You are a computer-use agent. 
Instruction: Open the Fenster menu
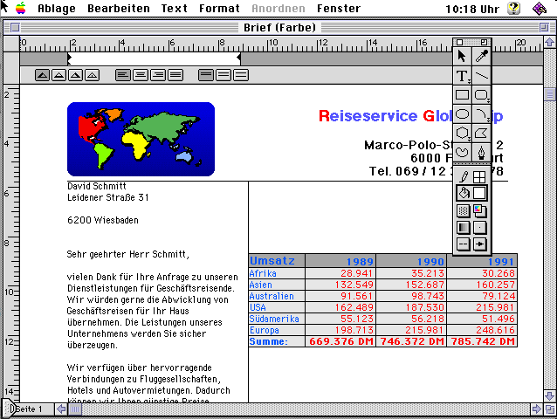tap(339, 8)
